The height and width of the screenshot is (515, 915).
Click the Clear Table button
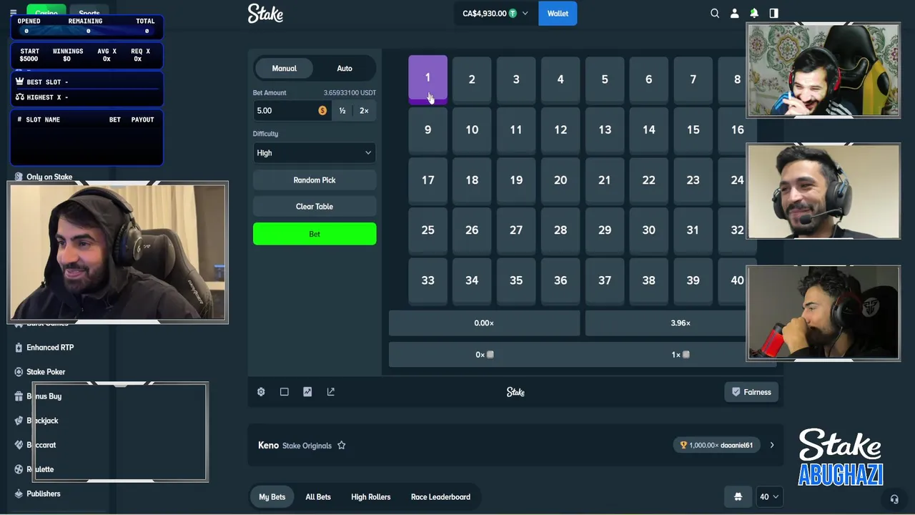pyautogui.click(x=315, y=207)
